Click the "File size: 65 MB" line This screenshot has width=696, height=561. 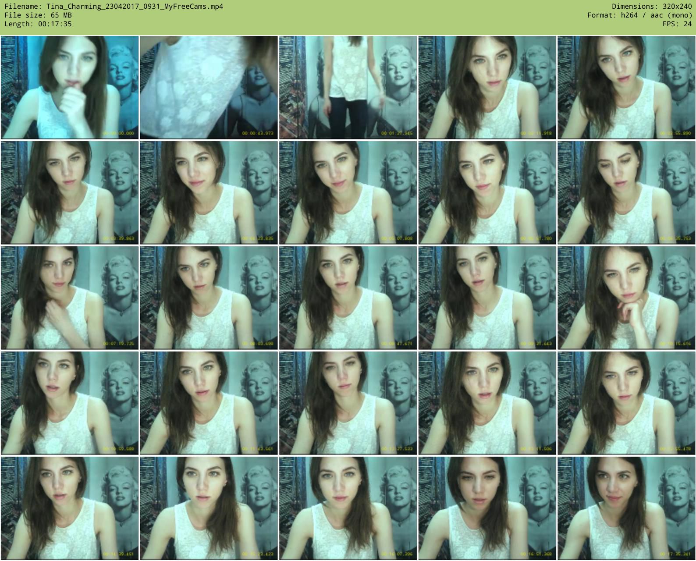(x=38, y=15)
